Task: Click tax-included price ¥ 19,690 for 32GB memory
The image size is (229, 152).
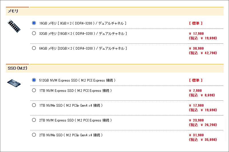Action: coord(203,38)
